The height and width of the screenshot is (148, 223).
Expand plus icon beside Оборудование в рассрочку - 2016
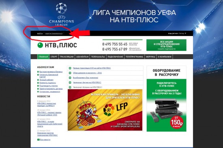(70, 73)
